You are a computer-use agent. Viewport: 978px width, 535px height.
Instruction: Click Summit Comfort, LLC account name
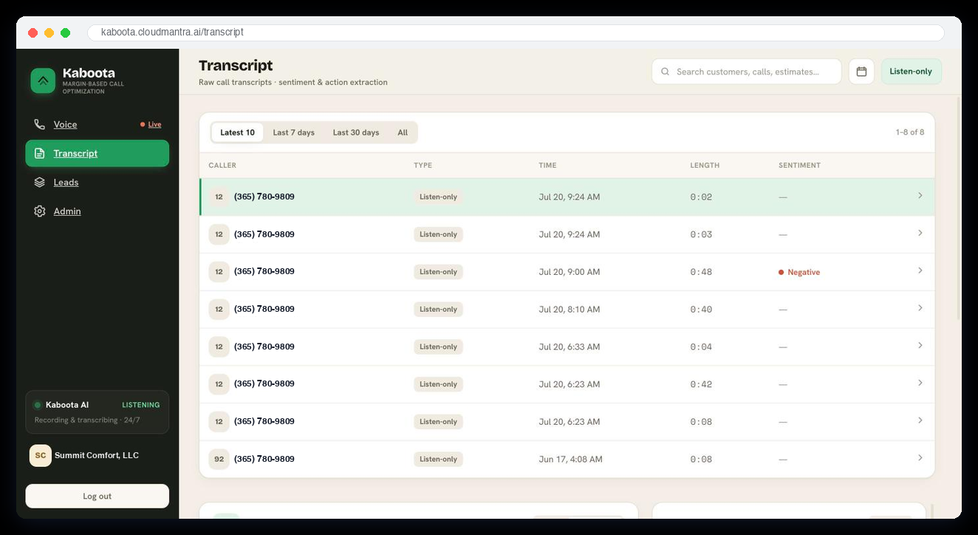(97, 455)
